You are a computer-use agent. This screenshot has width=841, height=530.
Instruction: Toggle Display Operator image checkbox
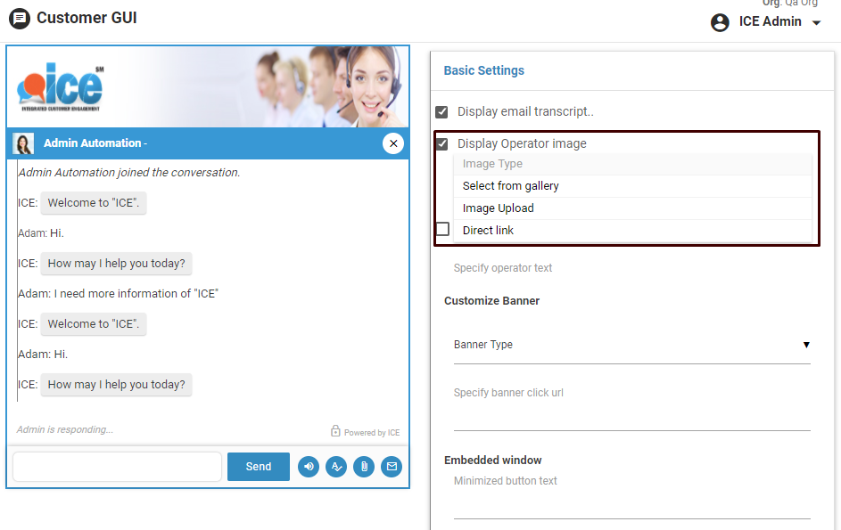[441, 143]
